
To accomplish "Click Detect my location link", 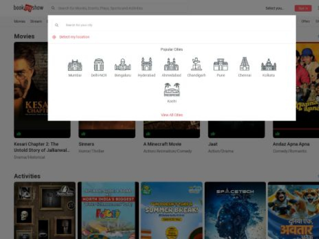I will (x=74, y=37).
